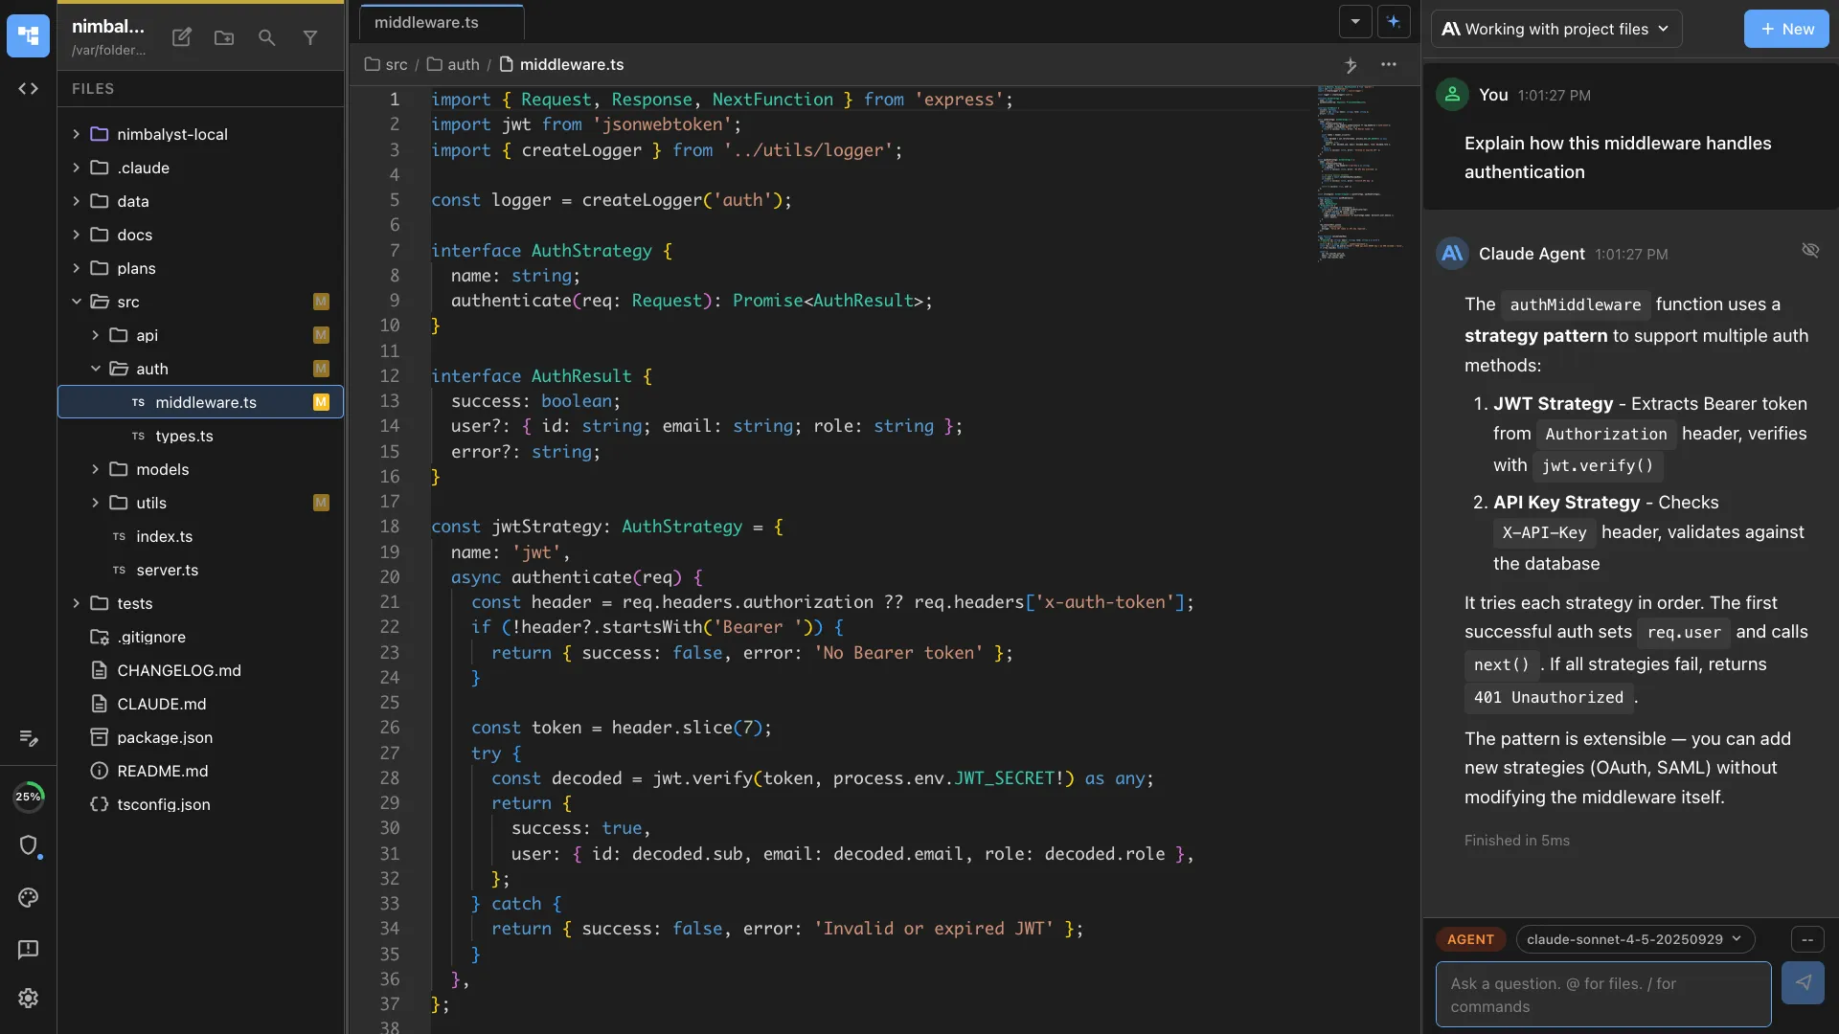Click the new folder icon in files header
The height and width of the screenshot is (1034, 1839).
click(x=224, y=37)
